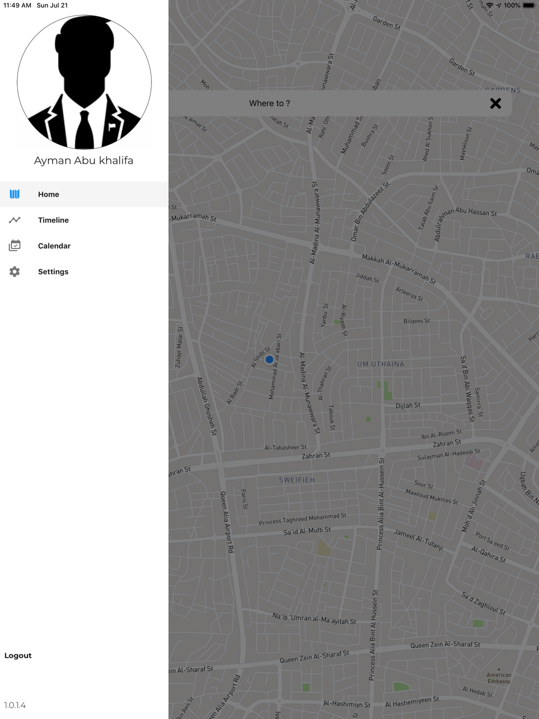
Task: Tap the Sa'd Bin Abi Waqqas St label
Action: point(467,388)
